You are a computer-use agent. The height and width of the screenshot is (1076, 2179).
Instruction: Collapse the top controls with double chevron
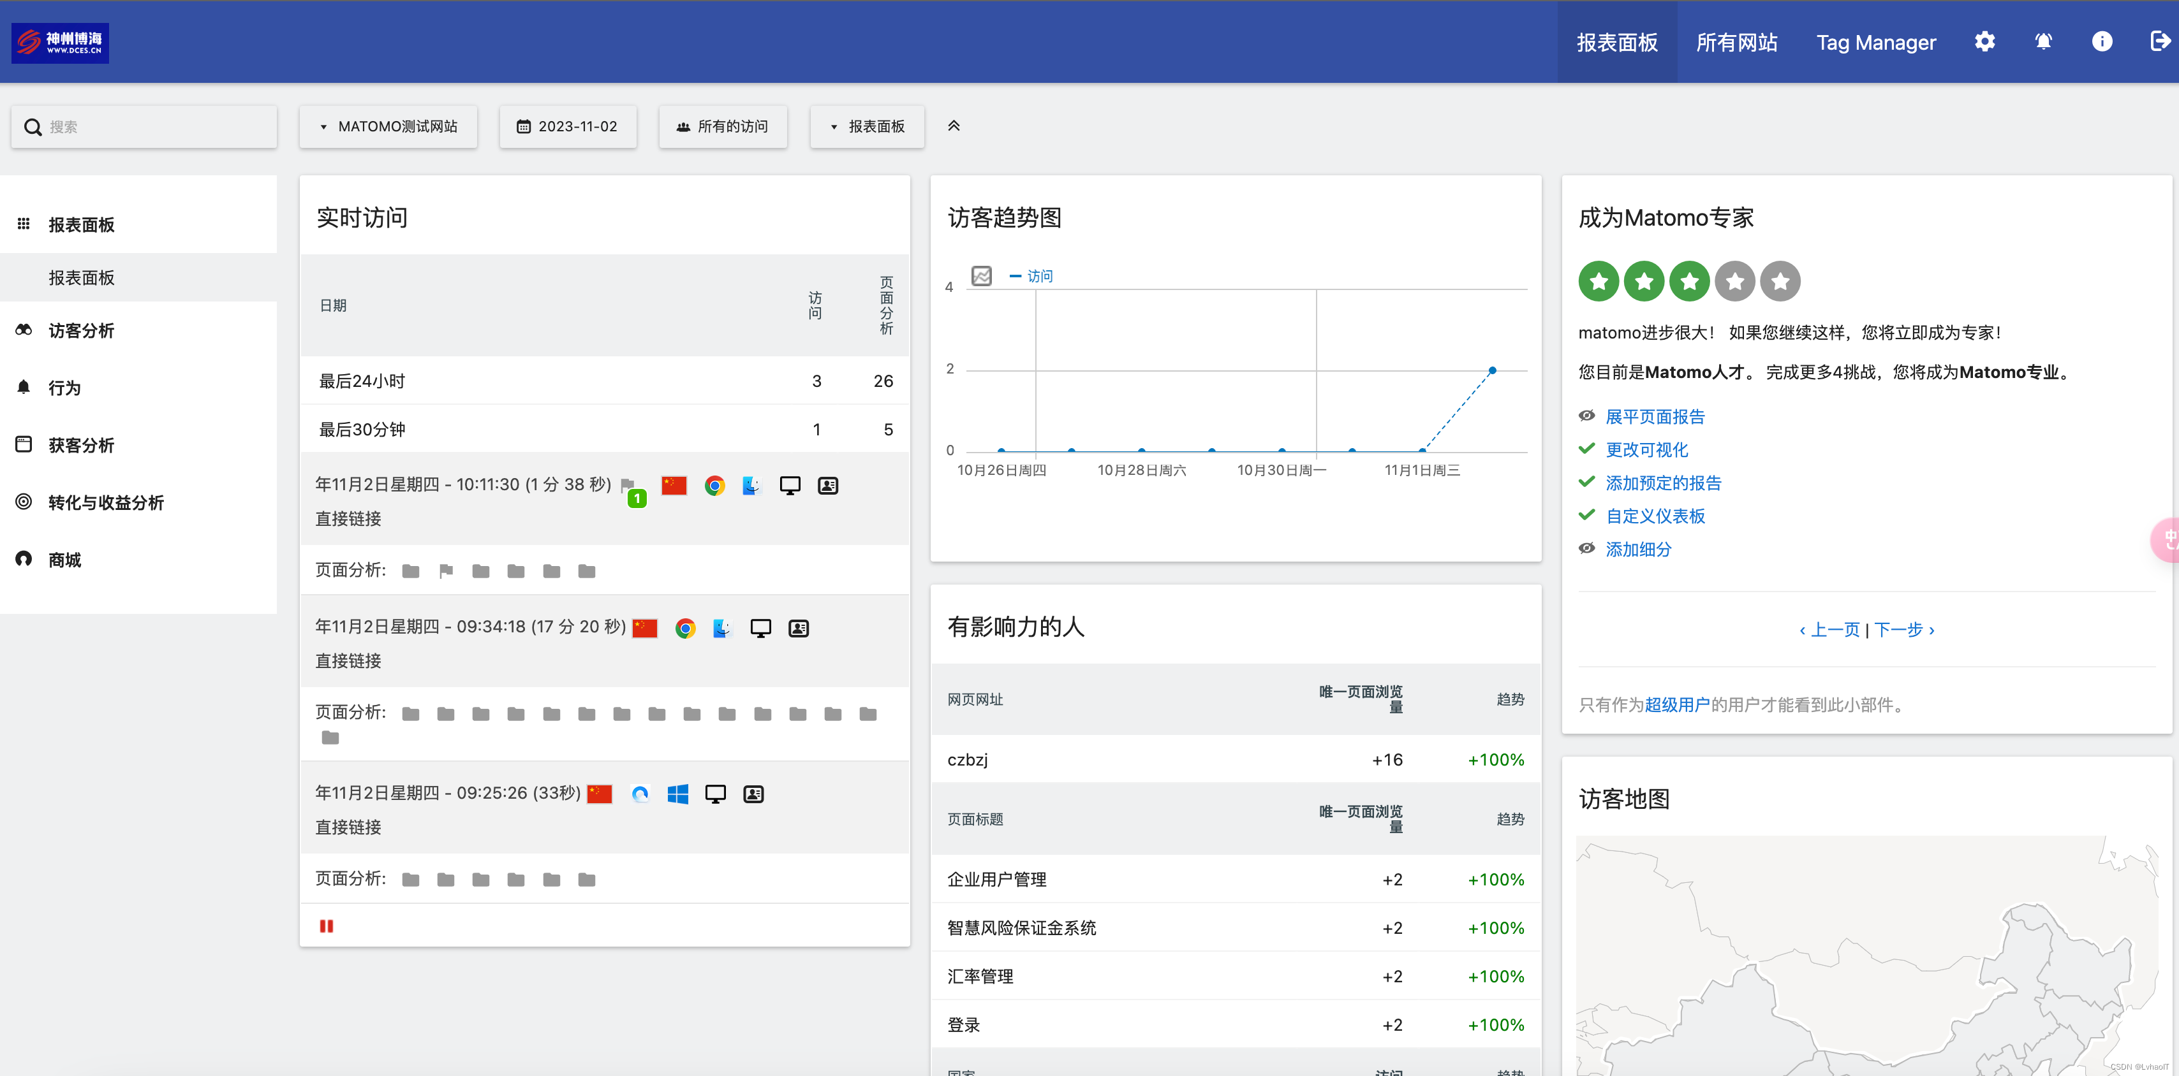tap(953, 126)
